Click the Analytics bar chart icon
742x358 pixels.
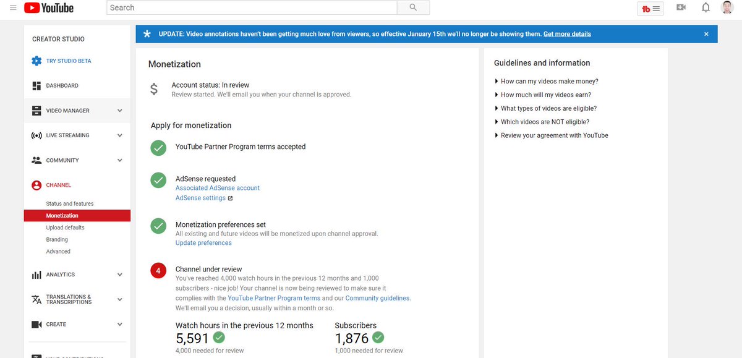point(36,275)
